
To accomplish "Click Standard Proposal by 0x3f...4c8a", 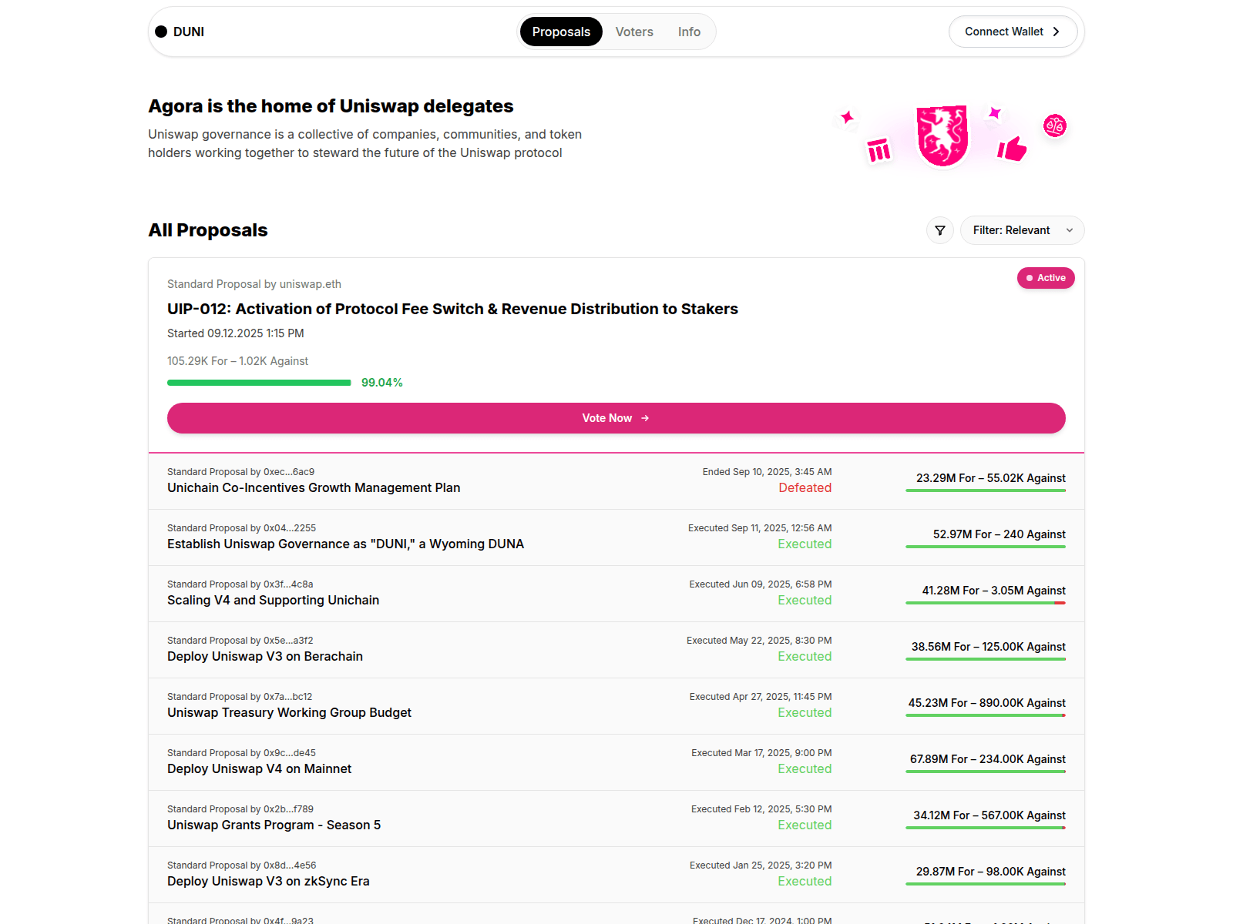I will (x=240, y=584).
